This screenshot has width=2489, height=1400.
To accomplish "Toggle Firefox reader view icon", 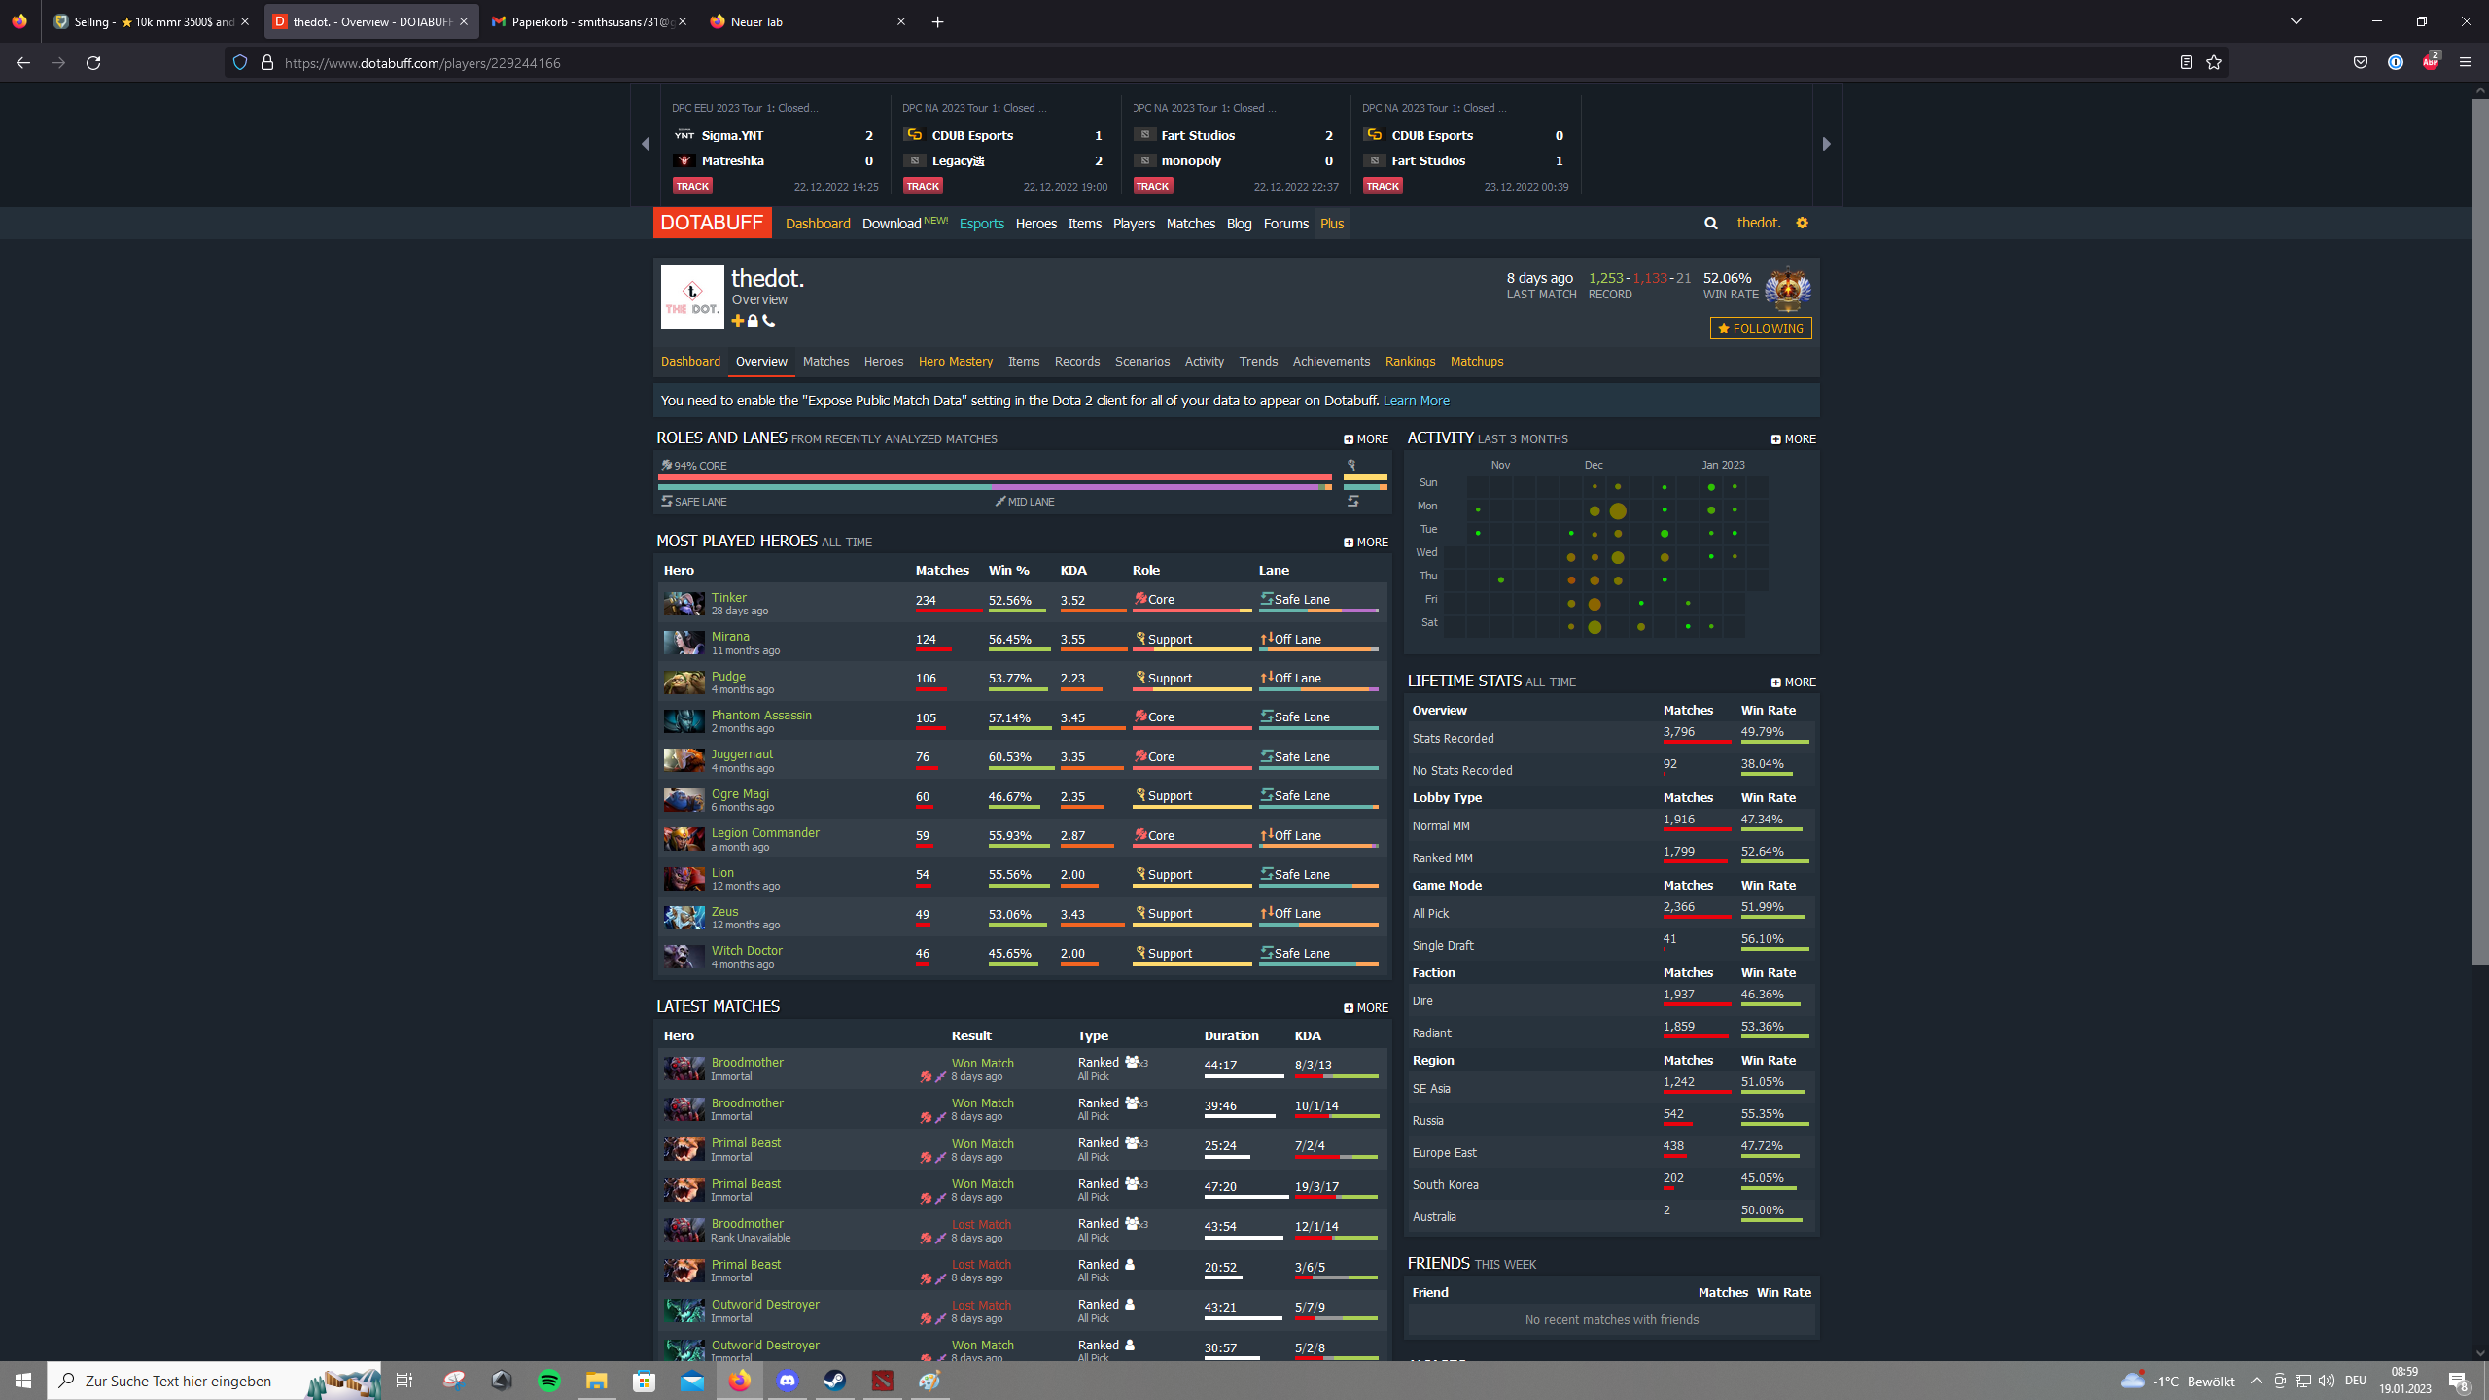I will coord(2186,63).
